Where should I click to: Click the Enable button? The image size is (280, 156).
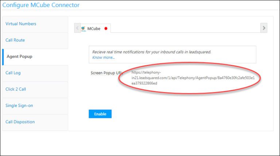100,114
